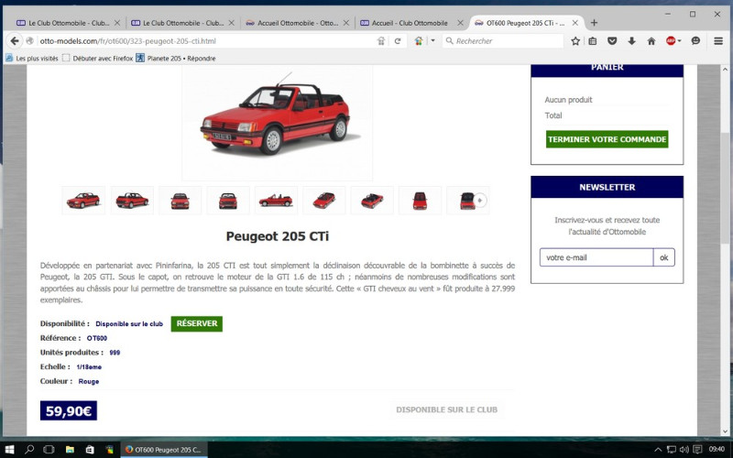733x458 pixels.
Task: Click Firefox OT600 Peugeot taskbar button
Action: [163, 450]
